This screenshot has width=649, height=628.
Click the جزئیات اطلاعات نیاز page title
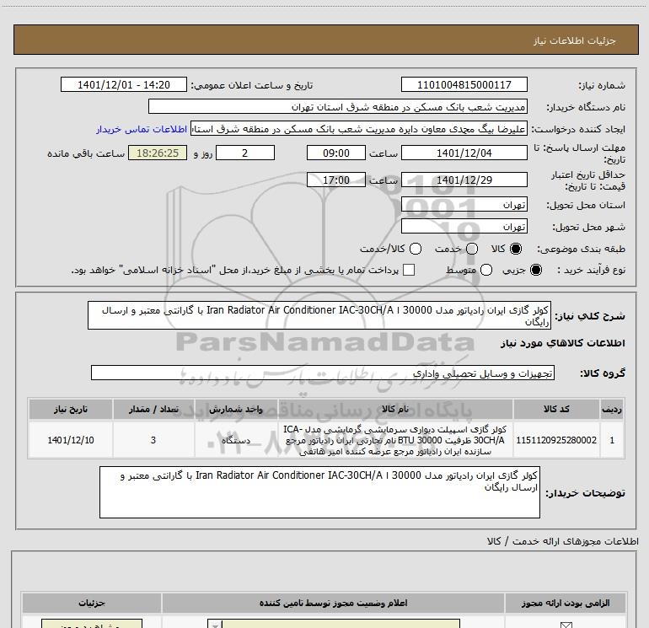pyautogui.click(x=574, y=40)
